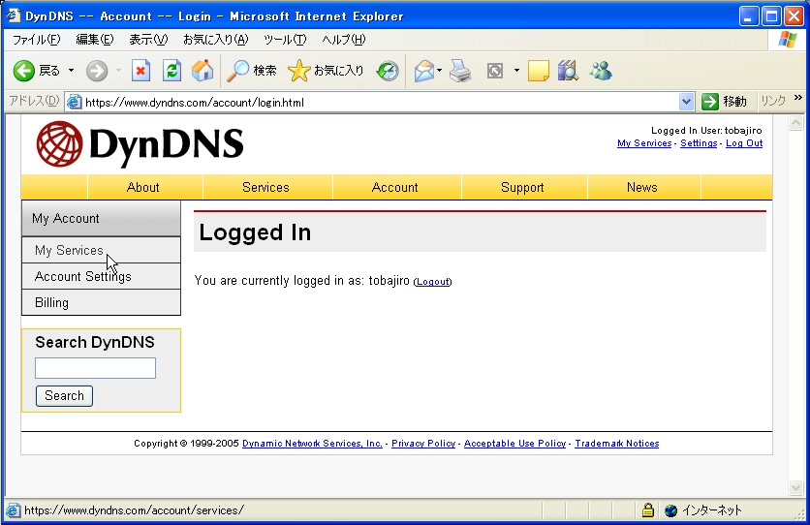
Task: Open Account Settings in sidebar
Action: pos(101,277)
